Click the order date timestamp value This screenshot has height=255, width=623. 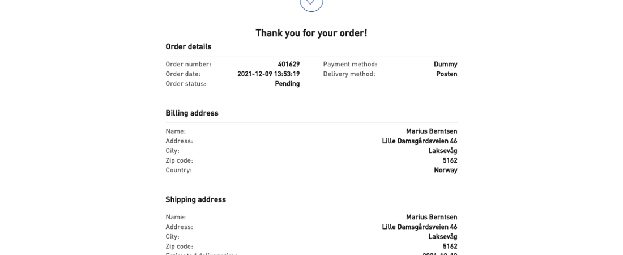click(x=268, y=74)
